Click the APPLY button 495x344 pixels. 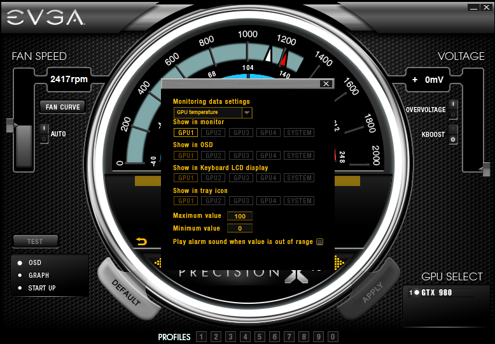point(372,292)
